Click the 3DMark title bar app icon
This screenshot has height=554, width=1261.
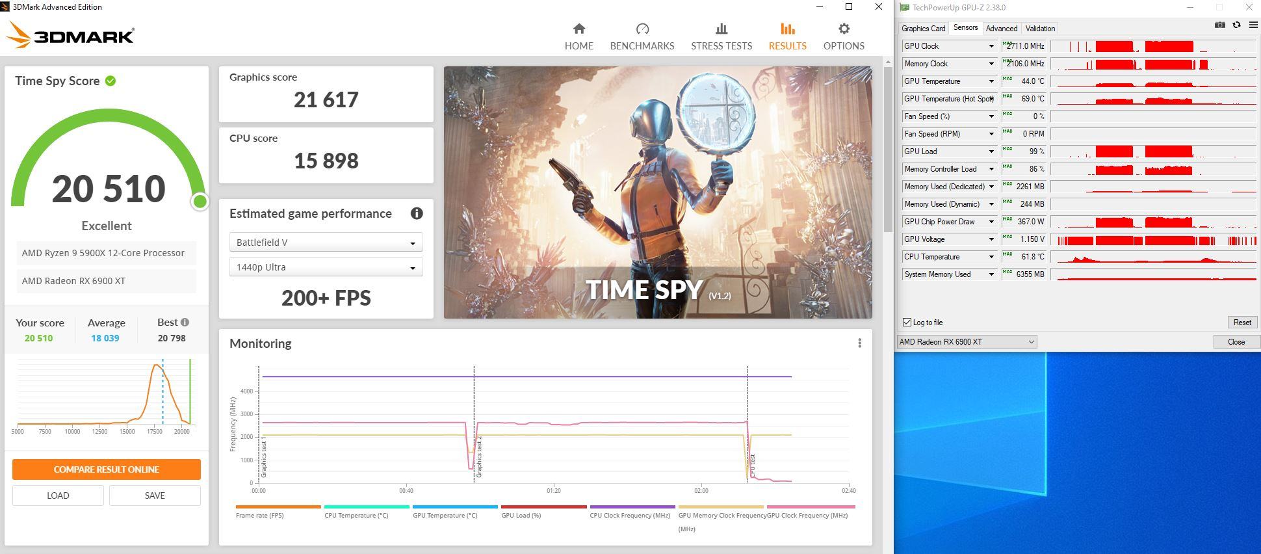5,7
